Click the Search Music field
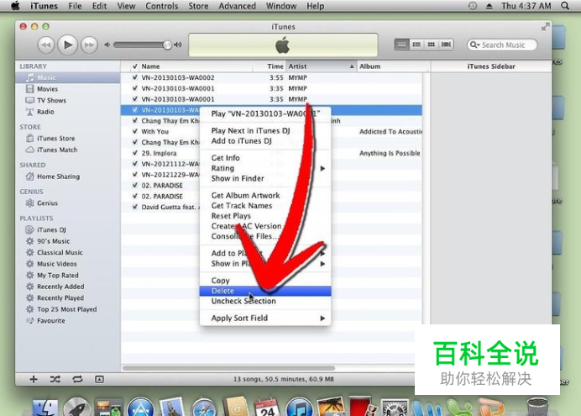 click(502, 45)
